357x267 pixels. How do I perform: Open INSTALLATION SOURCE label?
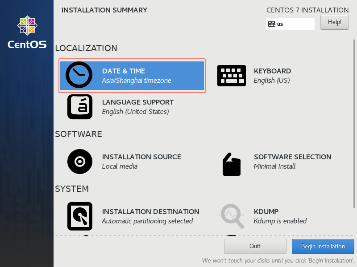click(x=141, y=157)
